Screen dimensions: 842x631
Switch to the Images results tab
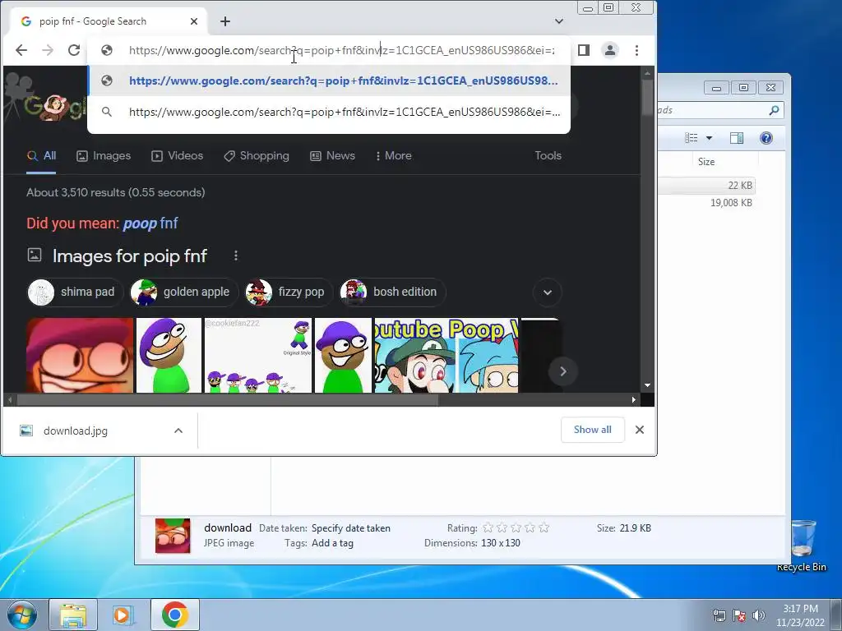(104, 156)
